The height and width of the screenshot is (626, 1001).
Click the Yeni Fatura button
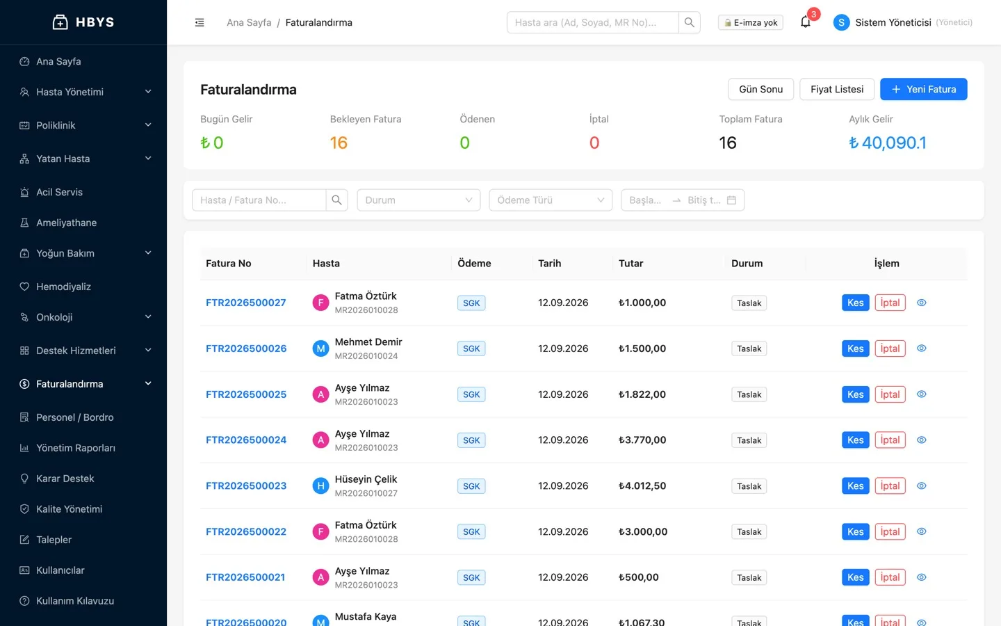pos(923,89)
